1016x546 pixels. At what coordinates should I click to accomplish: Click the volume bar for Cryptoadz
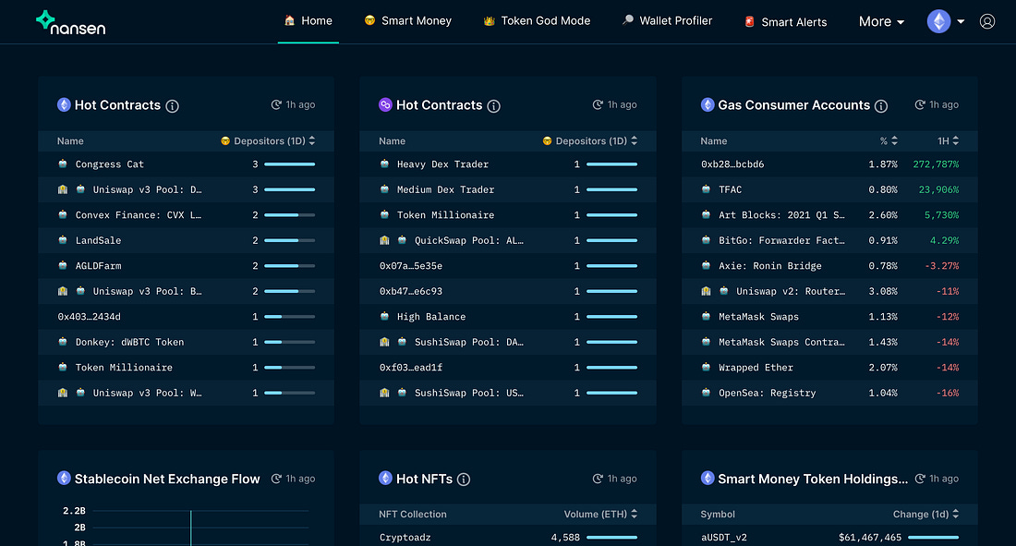coord(611,537)
